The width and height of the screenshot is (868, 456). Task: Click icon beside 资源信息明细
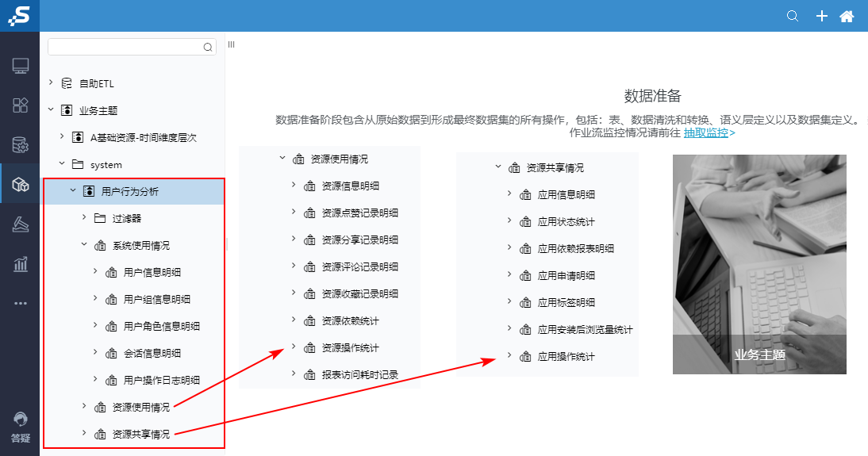(309, 186)
